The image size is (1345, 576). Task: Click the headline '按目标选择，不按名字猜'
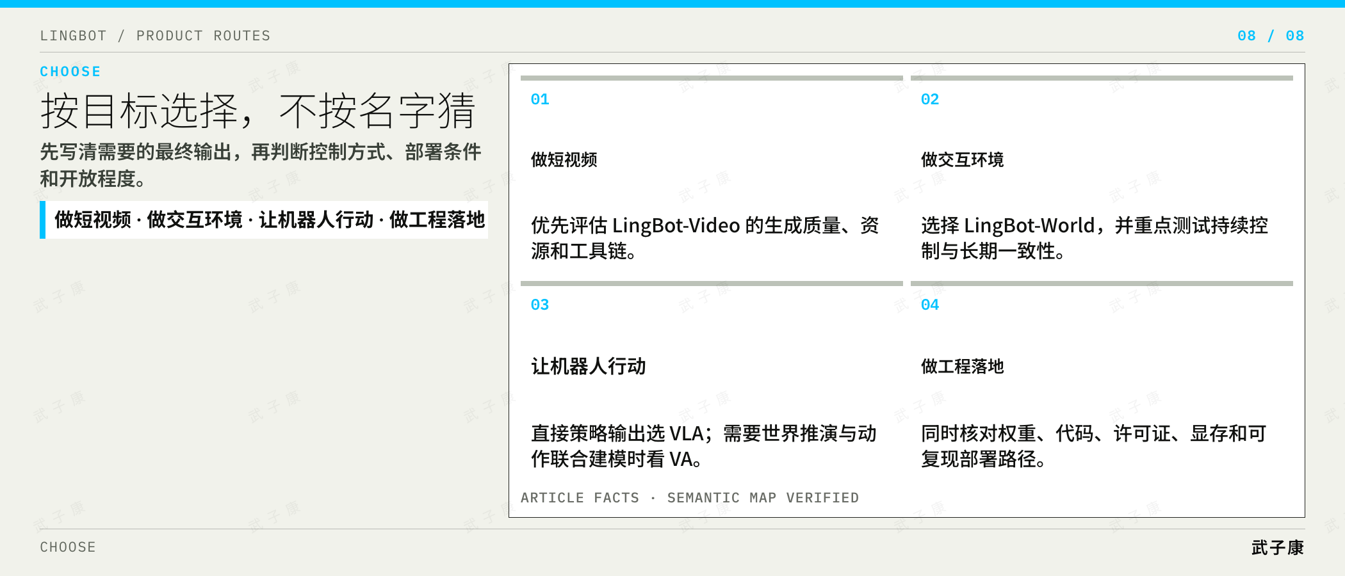tap(258, 111)
